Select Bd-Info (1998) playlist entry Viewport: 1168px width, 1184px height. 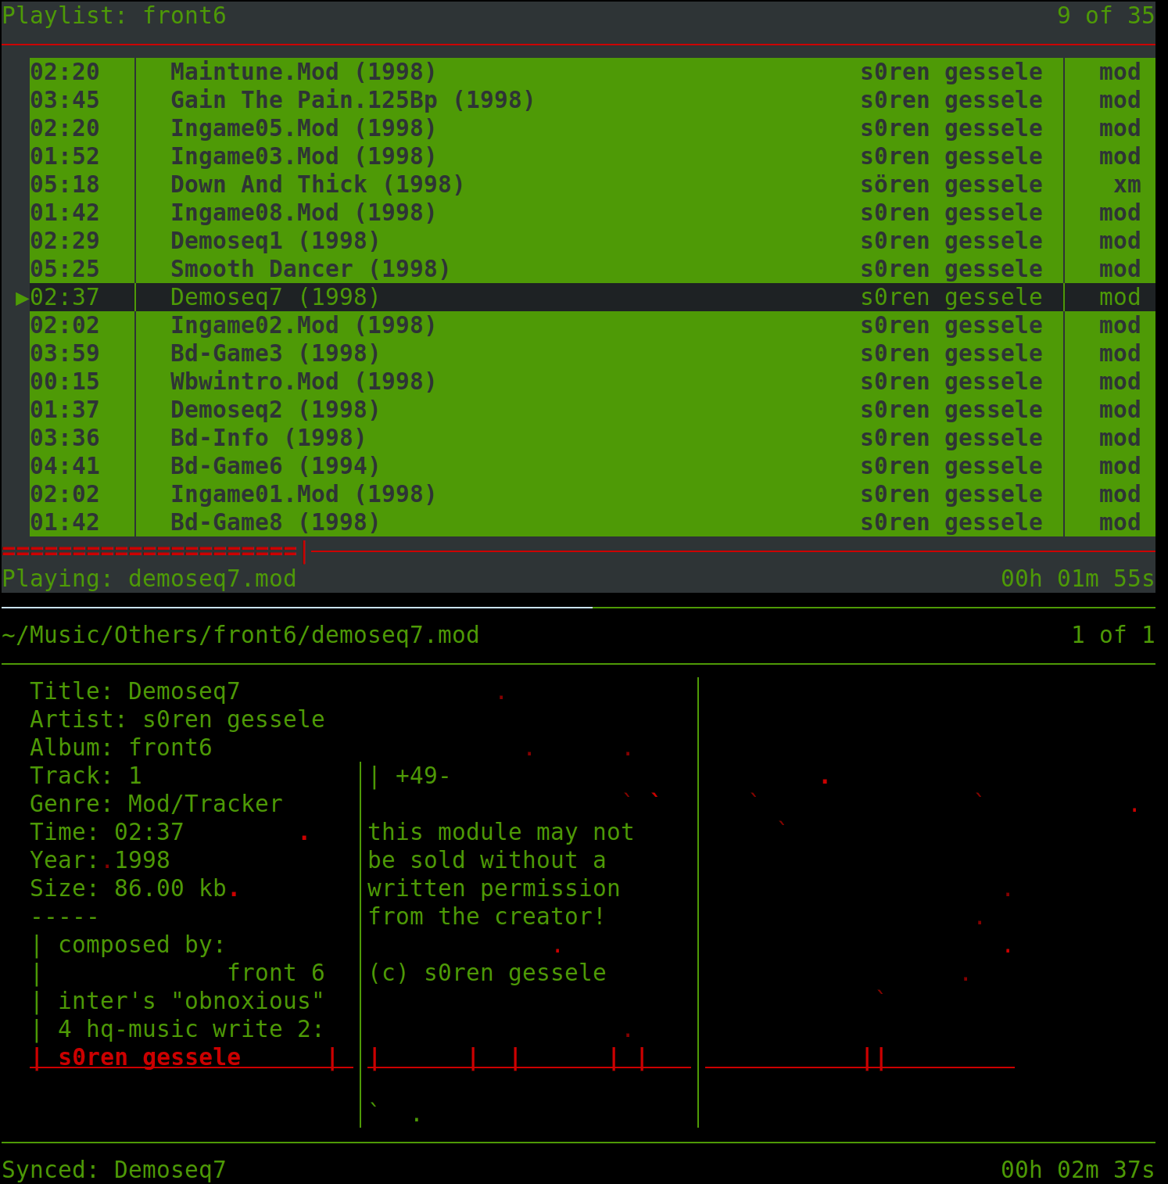(x=267, y=438)
